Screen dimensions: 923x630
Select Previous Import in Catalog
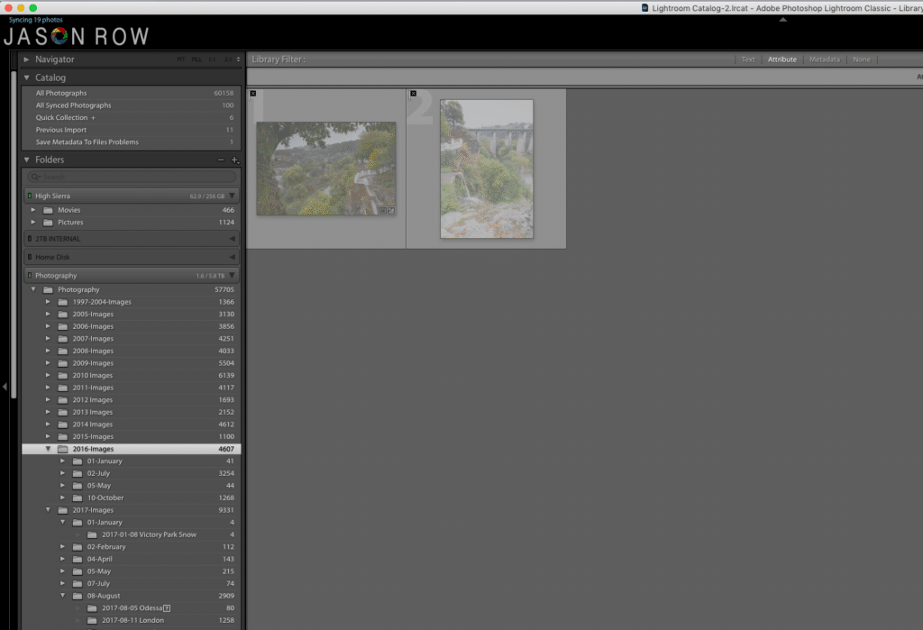[x=132, y=130]
